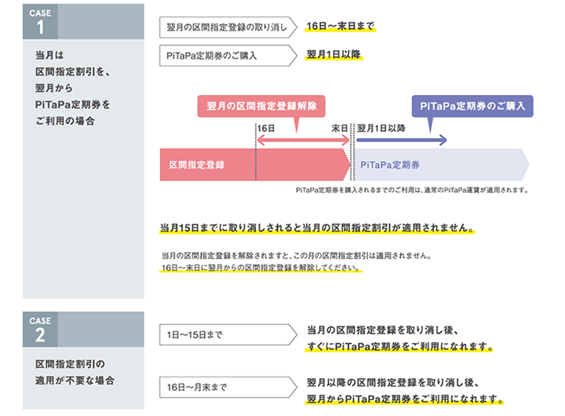Click the purple right-pointing arrow
Image resolution: width=565 pixels, height=416 pixels.
pyautogui.click(x=402, y=140)
